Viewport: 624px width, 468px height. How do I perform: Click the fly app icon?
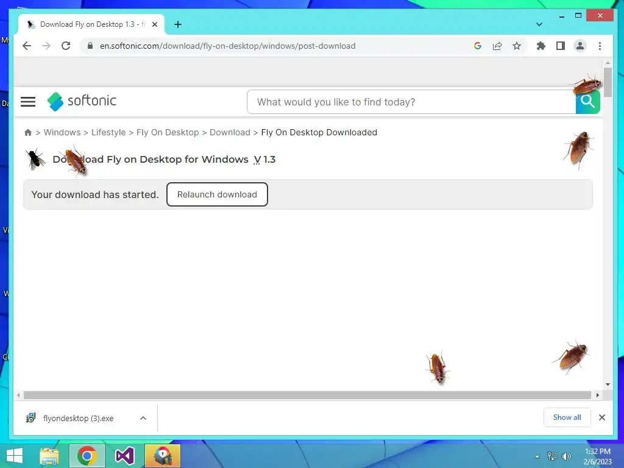coord(35,160)
